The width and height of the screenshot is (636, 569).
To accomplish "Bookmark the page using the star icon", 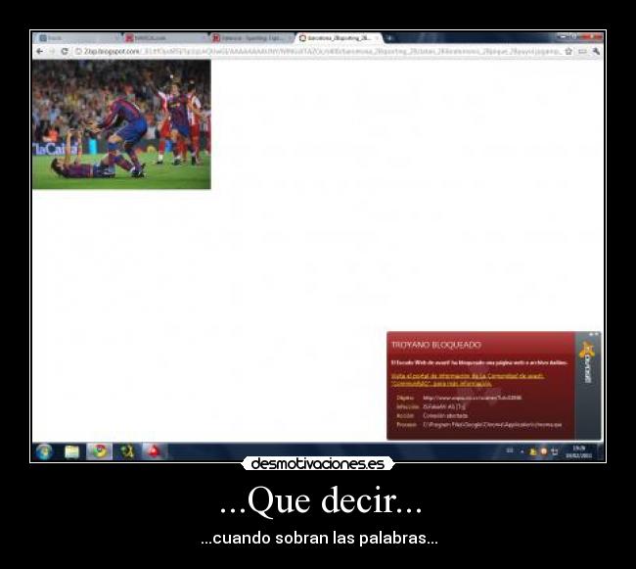I will point(568,51).
